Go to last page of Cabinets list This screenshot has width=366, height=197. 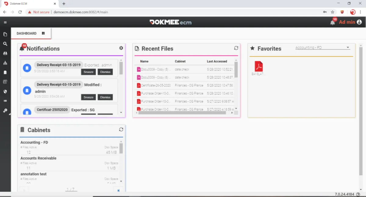coord(118,190)
